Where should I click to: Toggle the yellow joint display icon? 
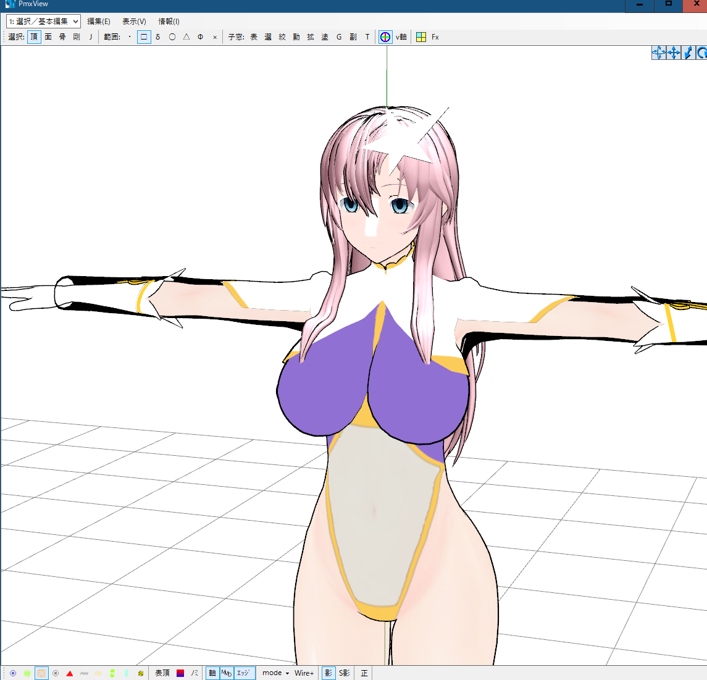tap(141, 673)
